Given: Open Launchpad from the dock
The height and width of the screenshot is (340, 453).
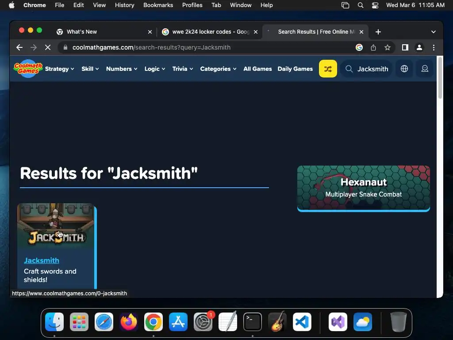Looking at the screenshot, I should tap(79, 322).
